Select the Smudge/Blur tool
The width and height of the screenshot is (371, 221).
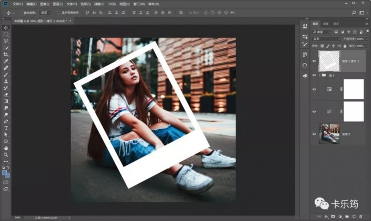pos(6,108)
